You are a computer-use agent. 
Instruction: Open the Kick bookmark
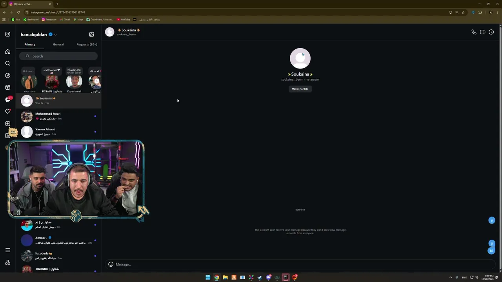point(16,19)
